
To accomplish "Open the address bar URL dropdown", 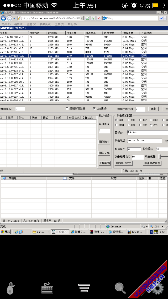I will pos(82,18).
